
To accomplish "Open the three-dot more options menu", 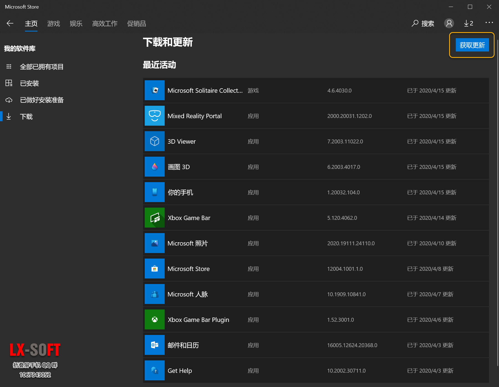I will point(489,23).
